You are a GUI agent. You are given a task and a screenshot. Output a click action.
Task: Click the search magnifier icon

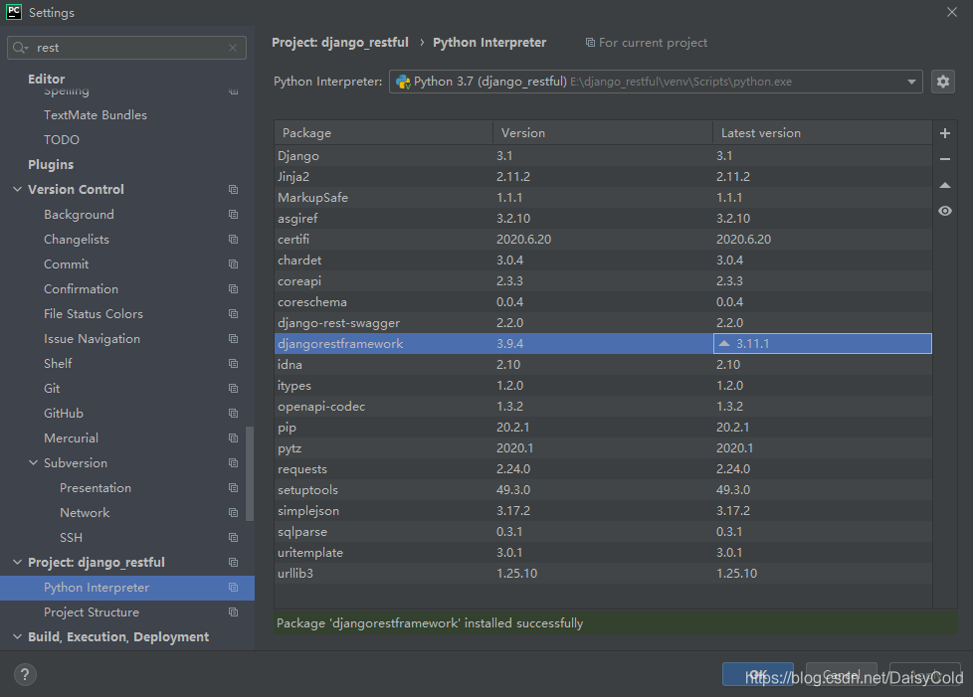[21, 48]
